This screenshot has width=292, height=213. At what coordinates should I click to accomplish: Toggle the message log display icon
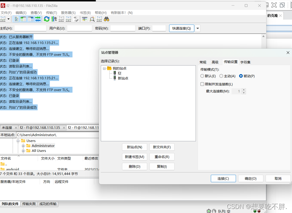pyautogui.click(x=16, y=19)
